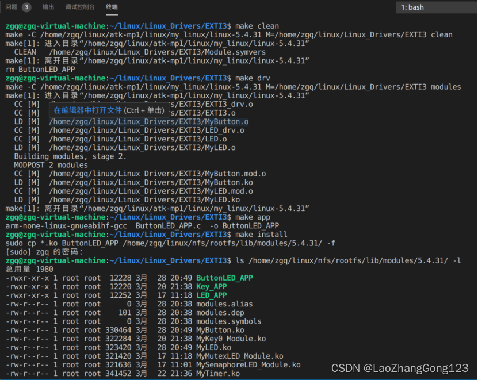Screen dimensions: 478x380
Task: Click the "Building modules, stage 2" line
Action: click(72, 156)
